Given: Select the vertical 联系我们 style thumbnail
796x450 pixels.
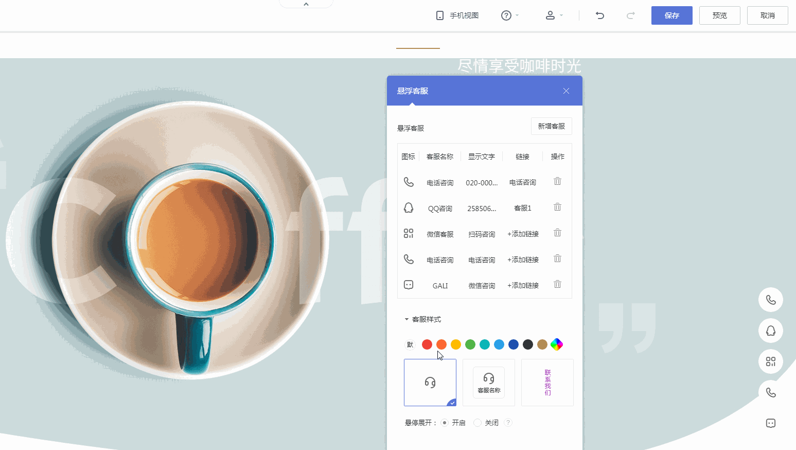Looking at the screenshot, I should (547, 383).
